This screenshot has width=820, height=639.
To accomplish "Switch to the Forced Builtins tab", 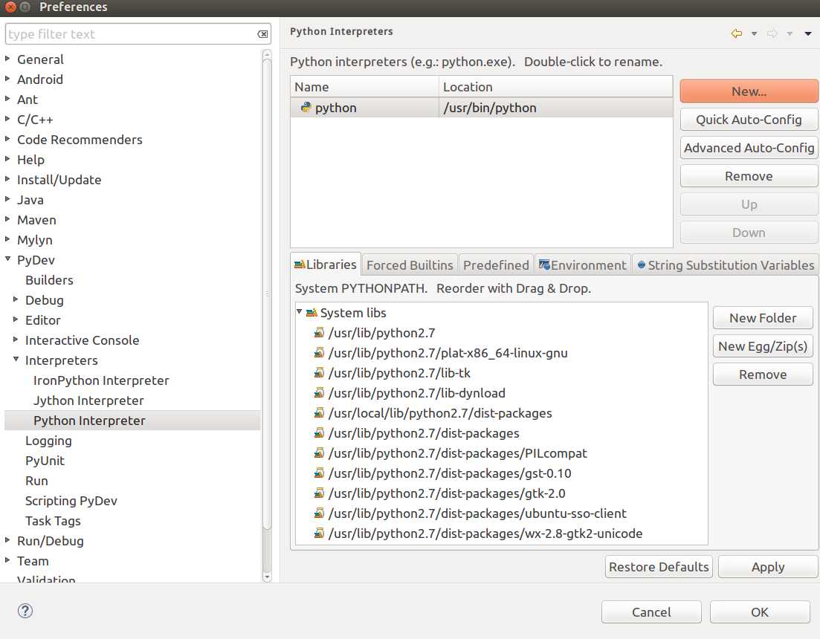I will (410, 265).
